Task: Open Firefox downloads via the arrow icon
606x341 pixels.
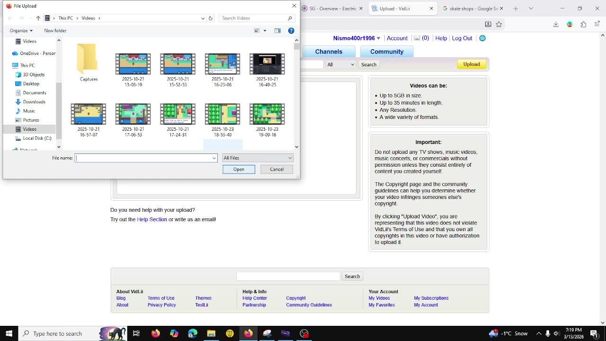Action: pyautogui.click(x=555, y=24)
